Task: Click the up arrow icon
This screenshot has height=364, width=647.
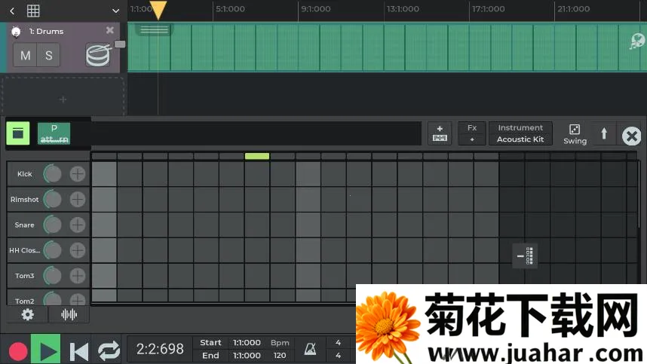Action: (604, 133)
